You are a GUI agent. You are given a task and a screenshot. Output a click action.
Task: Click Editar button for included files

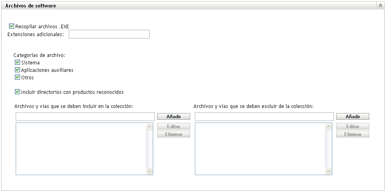(x=174, y=126)
